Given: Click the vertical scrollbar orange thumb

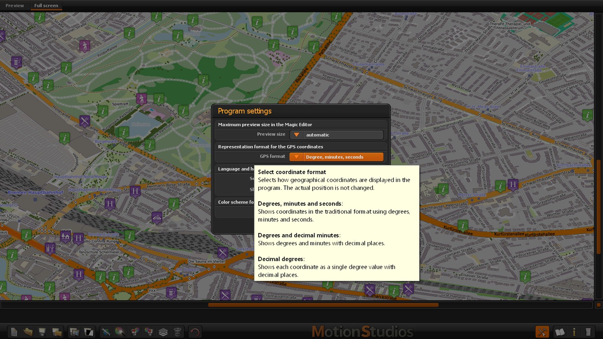Looking at the screenshot, I should [x=599, y=207].
